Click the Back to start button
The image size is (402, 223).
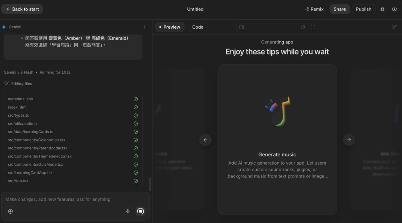(22, 9)
